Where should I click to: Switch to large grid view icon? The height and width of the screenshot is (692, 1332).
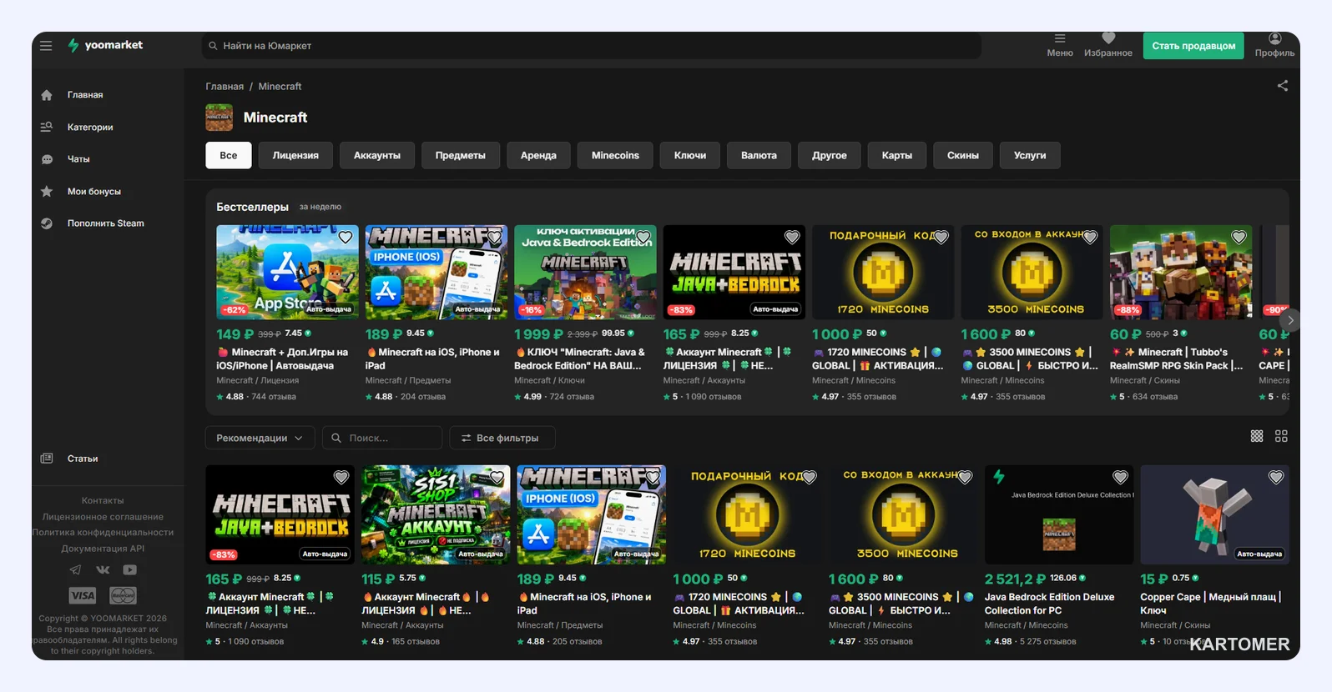click(x=1281, y=436)
